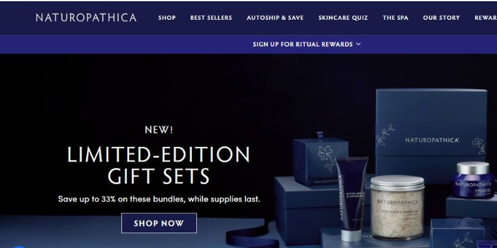The height and width of the screenshot is (248, 497).
Task: Go to Best Sellers
Action: coord(211,18)
